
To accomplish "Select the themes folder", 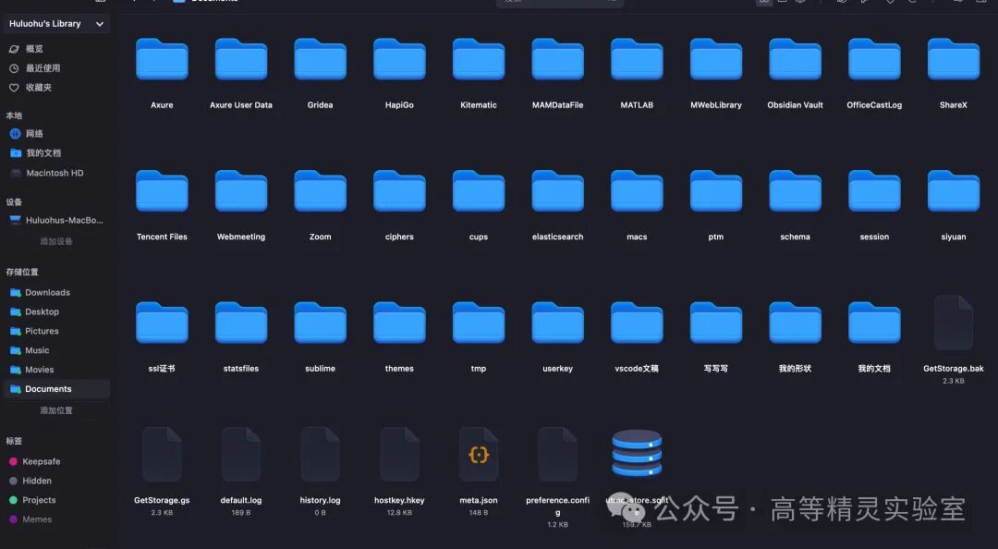I will click(399, 323).
